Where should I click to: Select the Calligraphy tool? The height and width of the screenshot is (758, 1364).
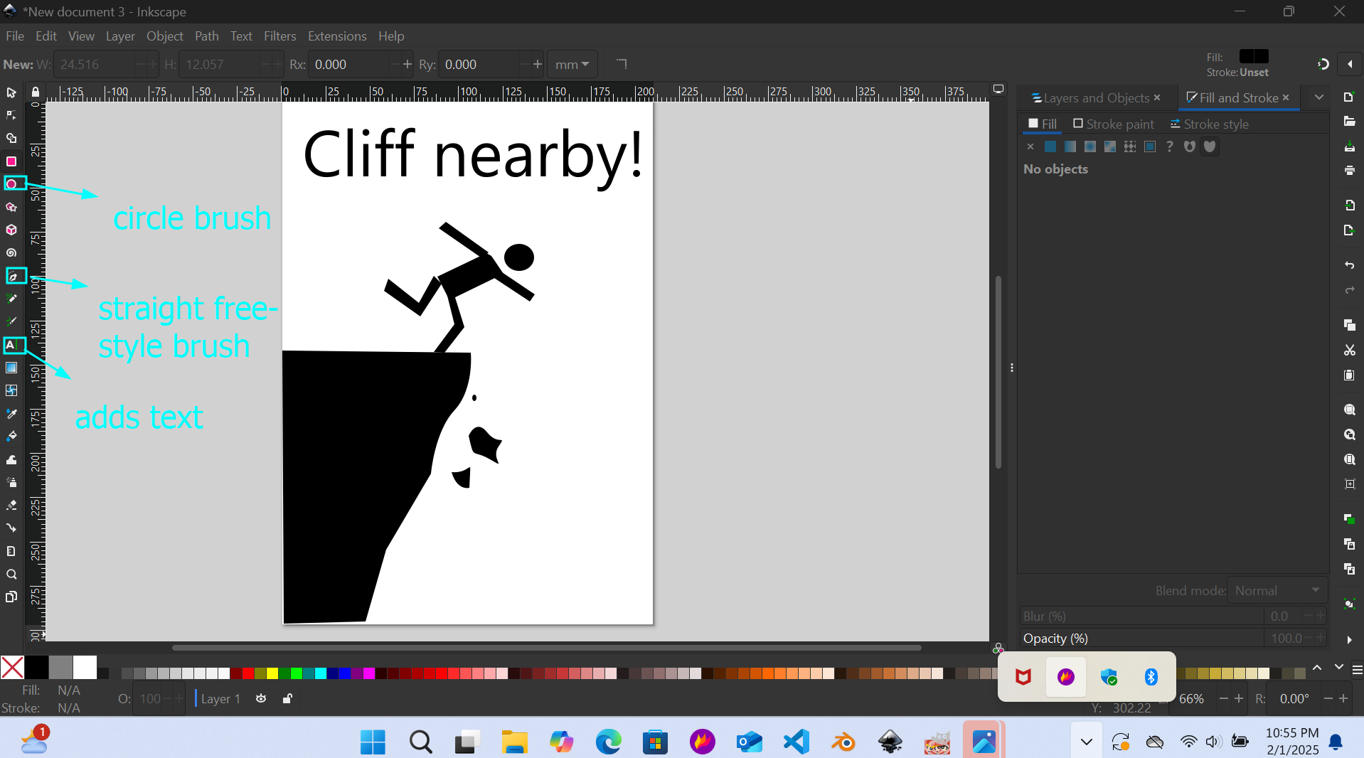[11, 321]
